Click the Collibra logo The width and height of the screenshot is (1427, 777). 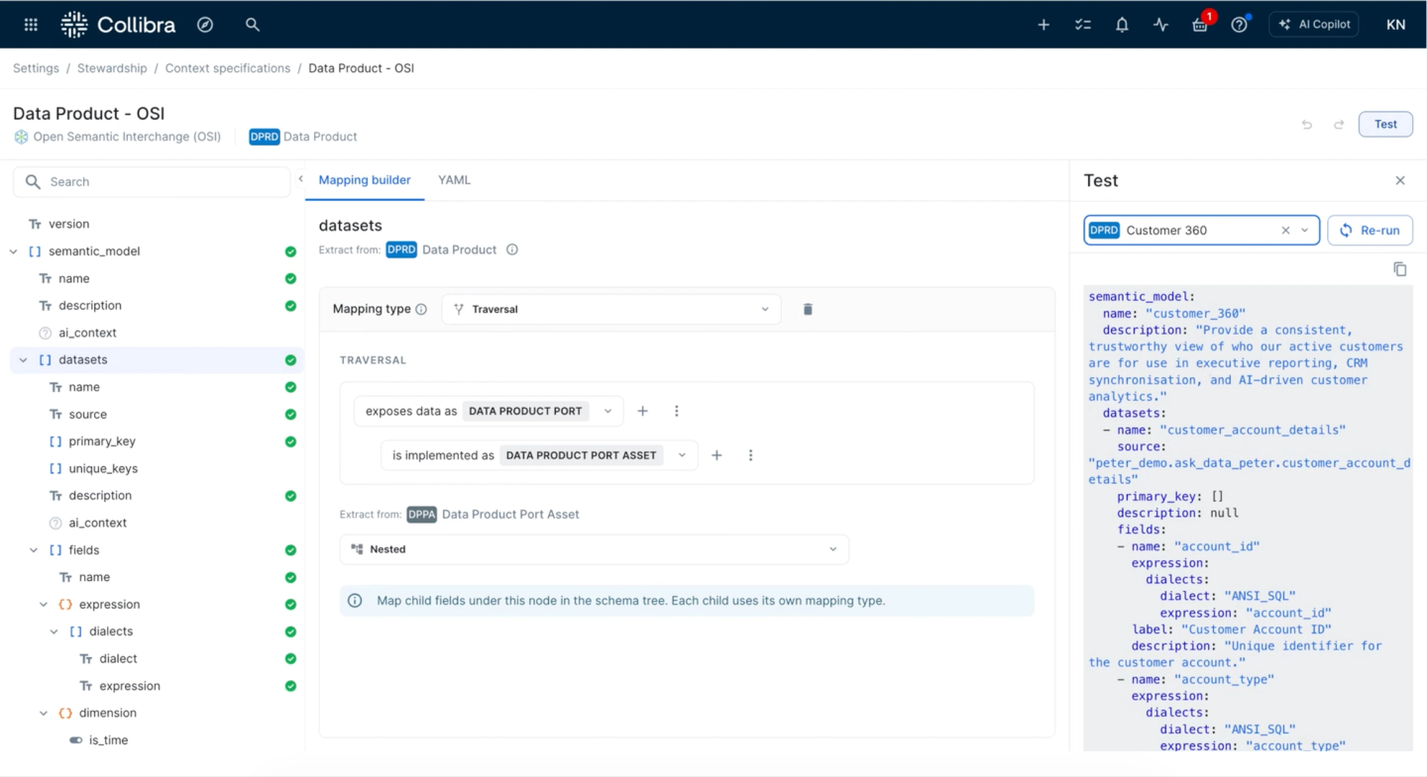118,25
